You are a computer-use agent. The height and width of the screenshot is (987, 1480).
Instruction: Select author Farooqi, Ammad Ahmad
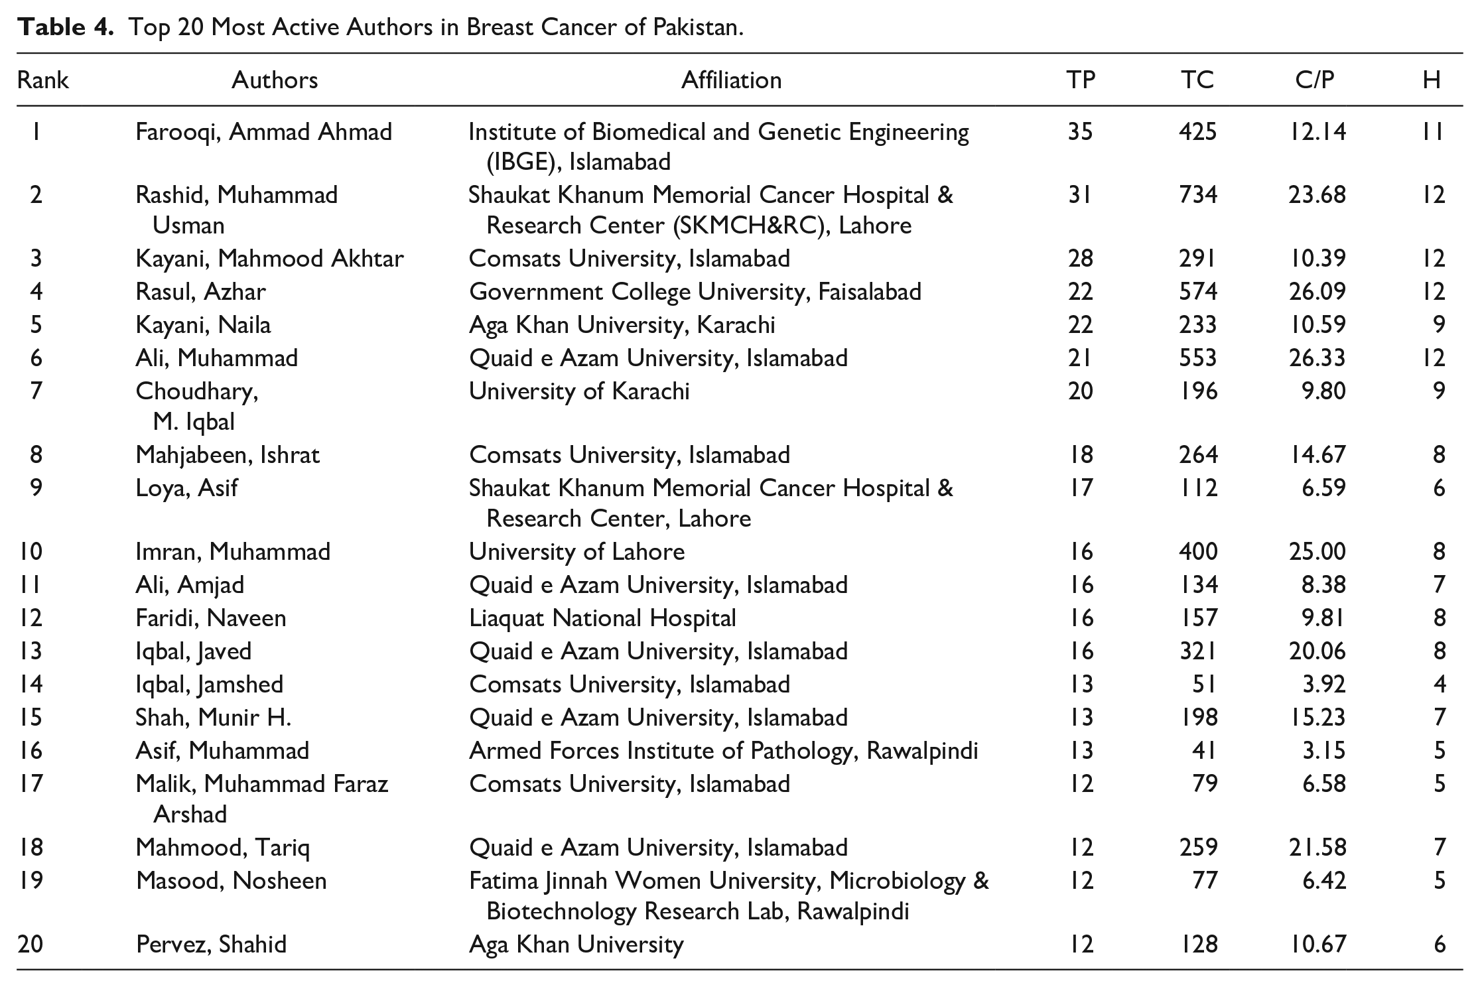click(264, 132)
